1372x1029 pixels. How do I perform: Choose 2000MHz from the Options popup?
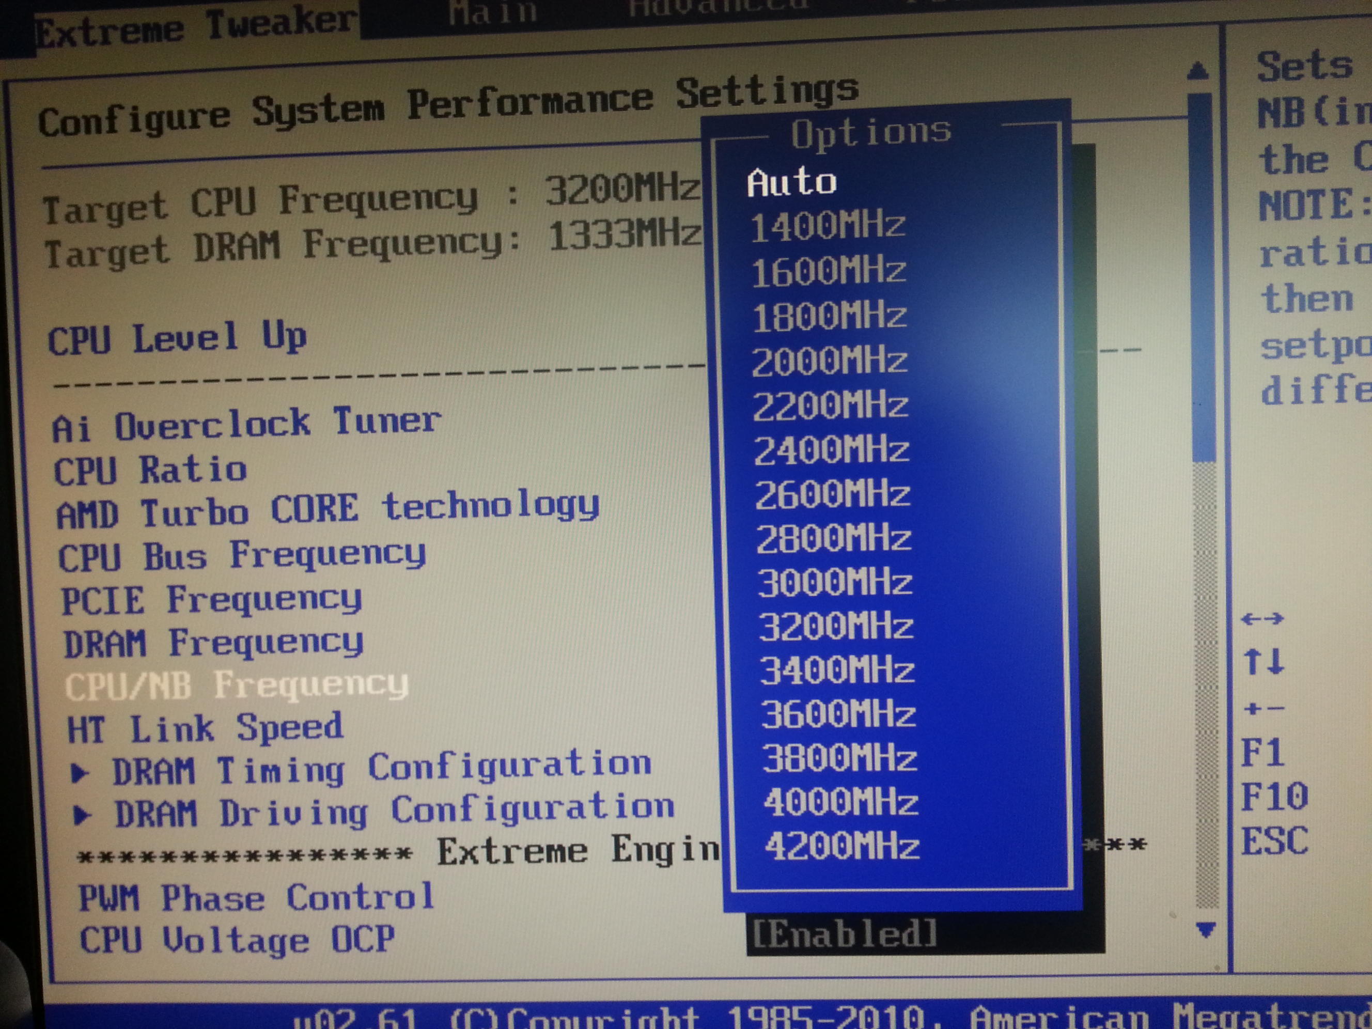(829, 362)
